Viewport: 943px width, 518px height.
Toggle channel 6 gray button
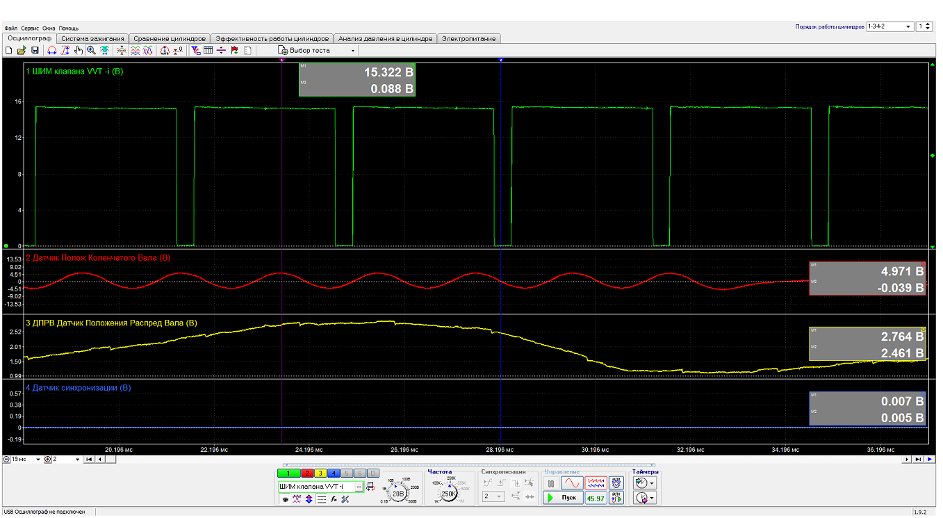click(x=360, y=473)
